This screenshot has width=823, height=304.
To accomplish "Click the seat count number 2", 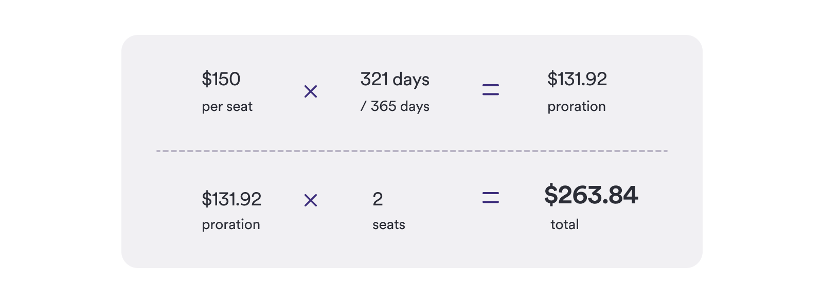I will pos(378,199).
